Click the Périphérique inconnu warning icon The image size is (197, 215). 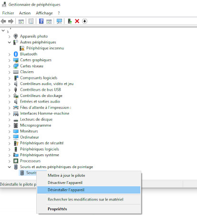tap(22, 48)
